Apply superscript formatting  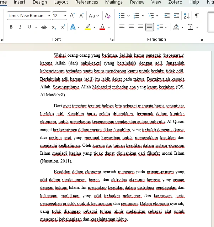coord(63,27)
